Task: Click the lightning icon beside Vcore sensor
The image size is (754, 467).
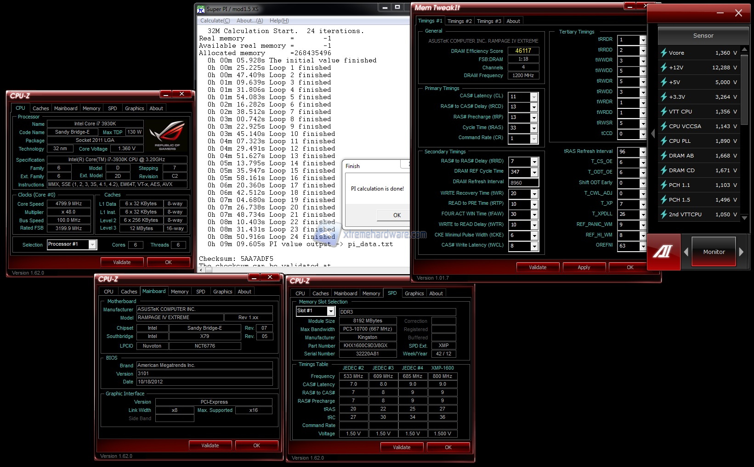Action: [x=663, y=53]
